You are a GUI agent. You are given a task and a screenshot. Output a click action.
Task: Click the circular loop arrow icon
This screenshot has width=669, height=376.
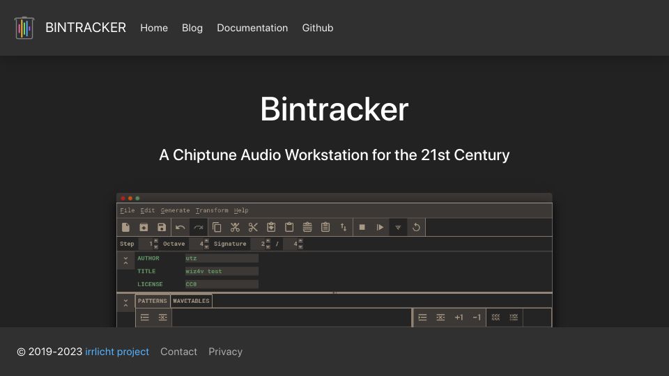point(417,227)
